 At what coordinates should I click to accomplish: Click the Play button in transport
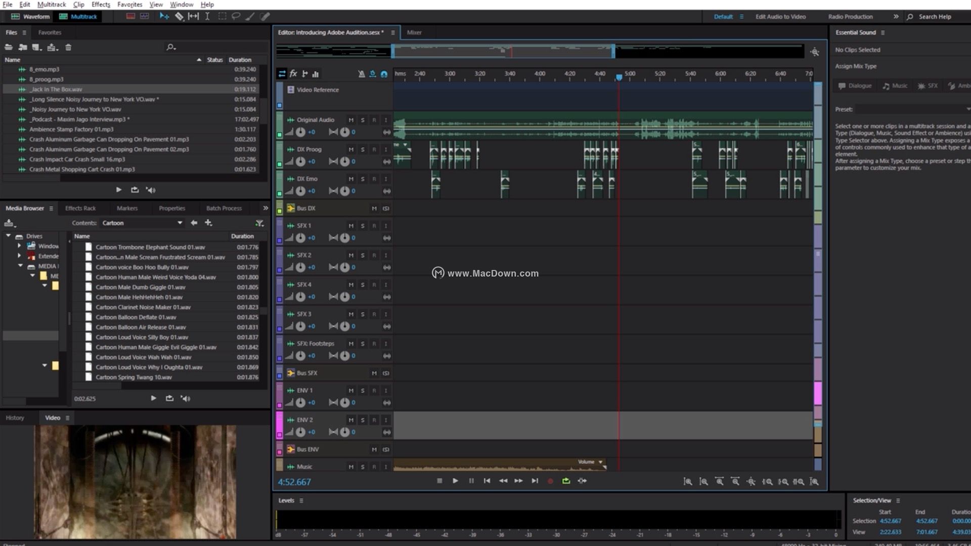(x=455, y=481)
